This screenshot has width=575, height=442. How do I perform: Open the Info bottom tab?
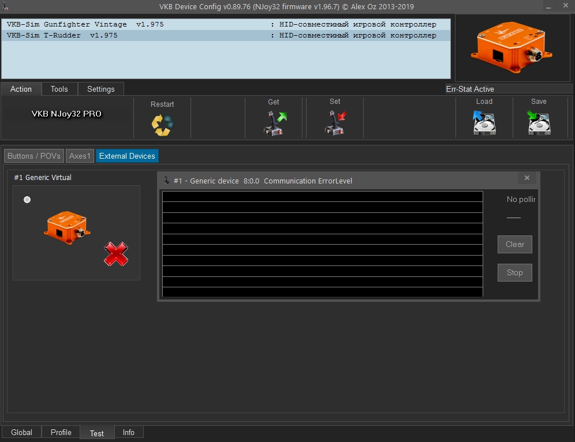point(128,432)
